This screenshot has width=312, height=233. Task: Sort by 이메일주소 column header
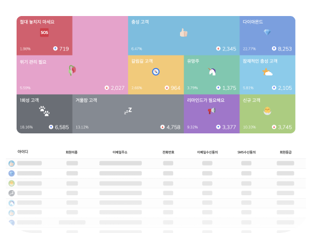[120, 152]
